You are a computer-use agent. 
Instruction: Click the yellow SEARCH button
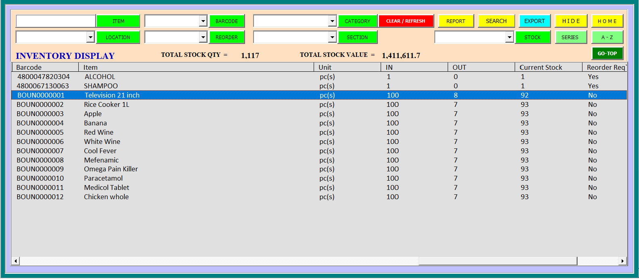(496, 21)
